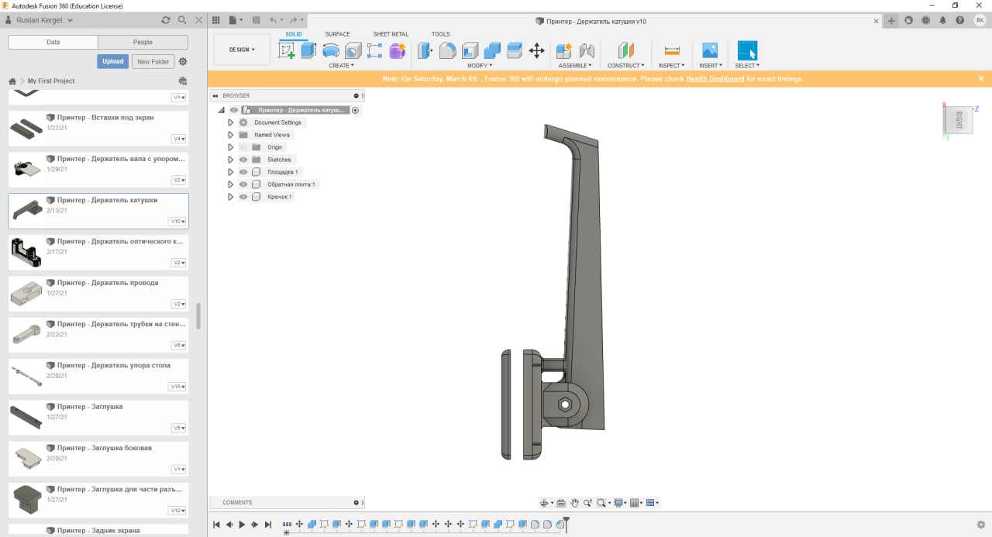
Task: Switch to the TOOLS tab
Action: click(x=441, y=34)
